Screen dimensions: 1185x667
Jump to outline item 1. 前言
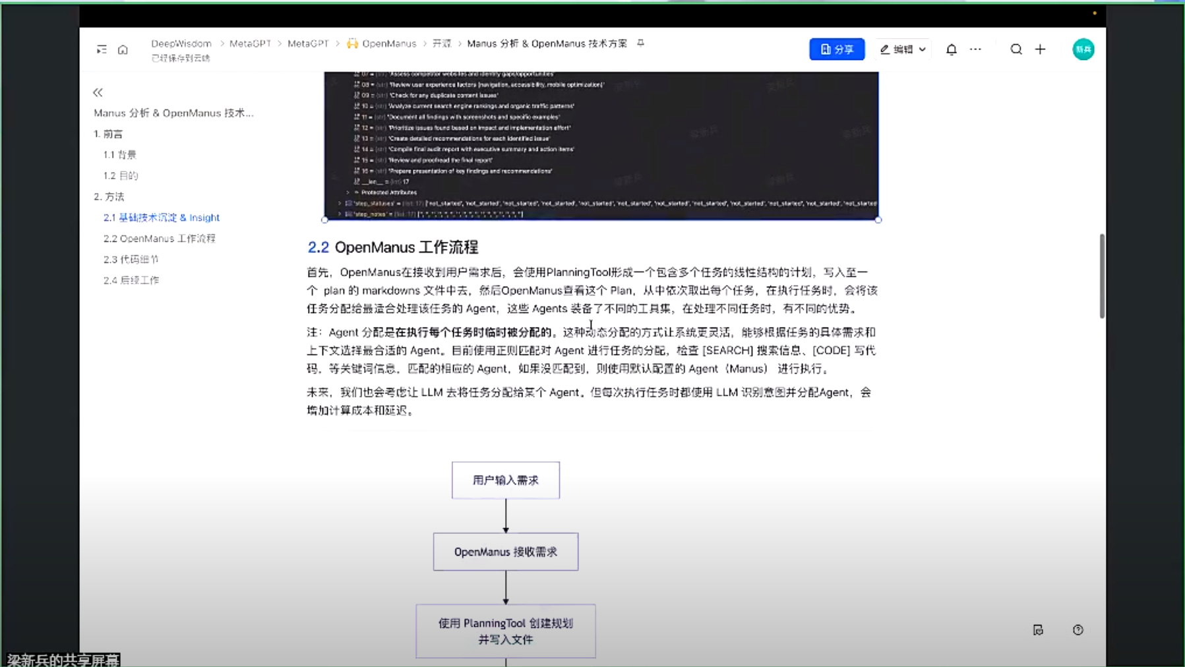(108, 134)
